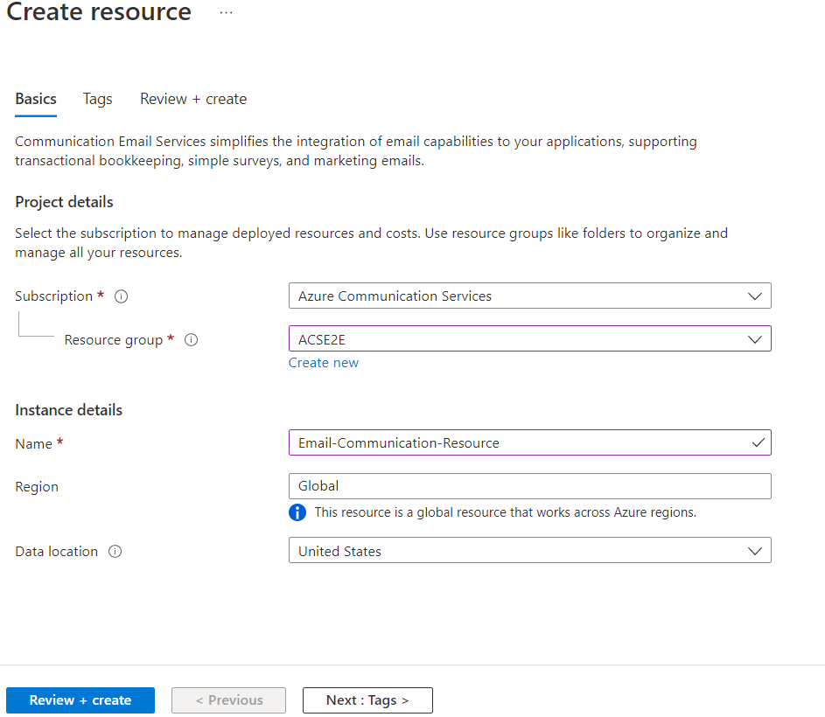Screen dimensions: 825x717
Task: Select the Basics tab
Action: 35,99
